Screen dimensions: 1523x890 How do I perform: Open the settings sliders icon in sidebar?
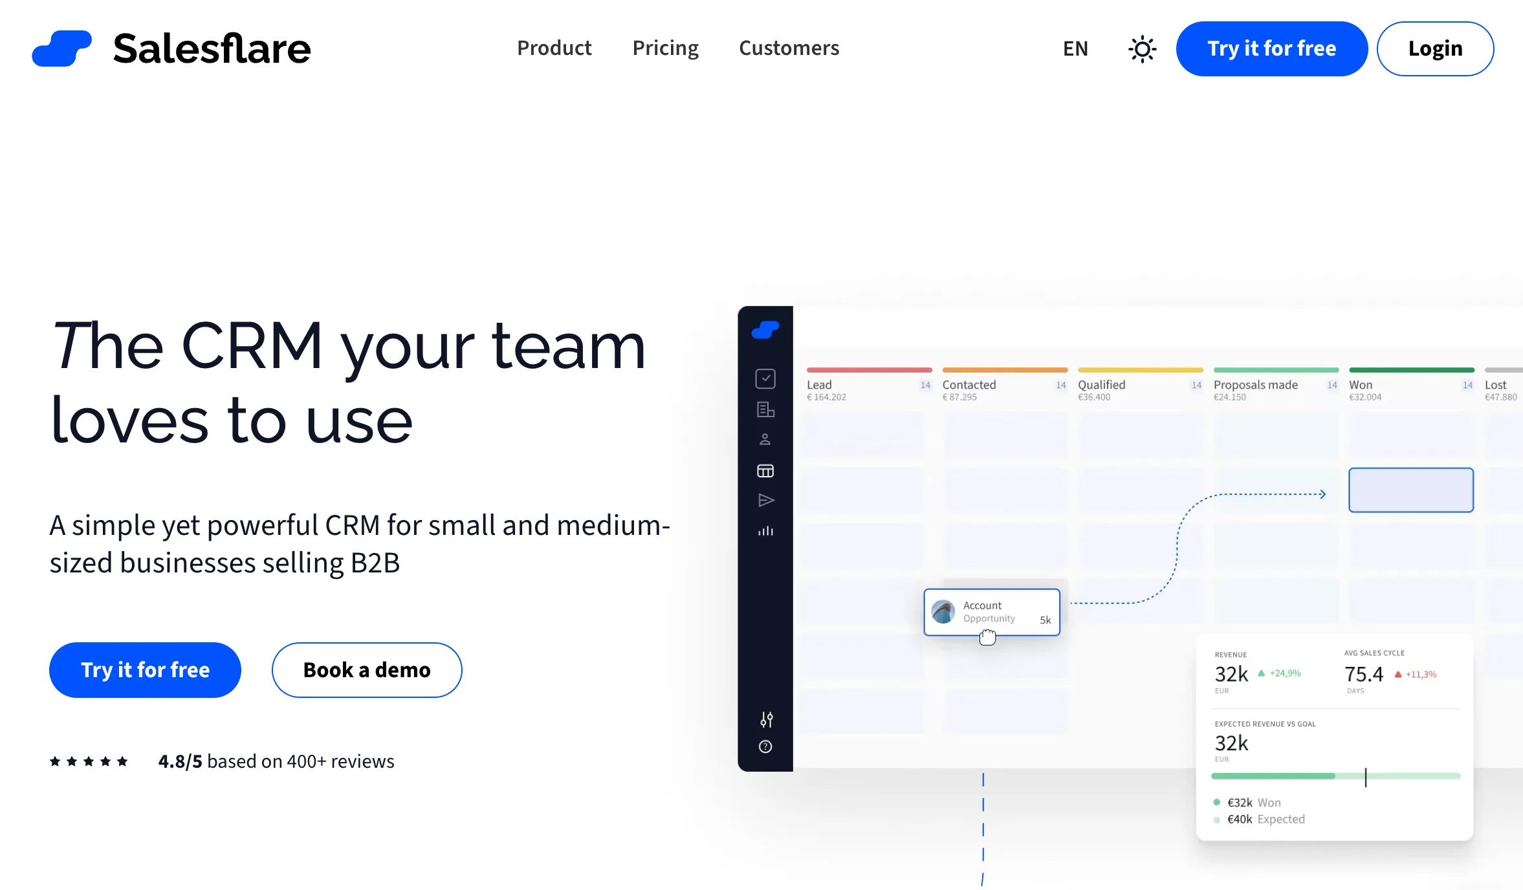click(x=766, y=719)
